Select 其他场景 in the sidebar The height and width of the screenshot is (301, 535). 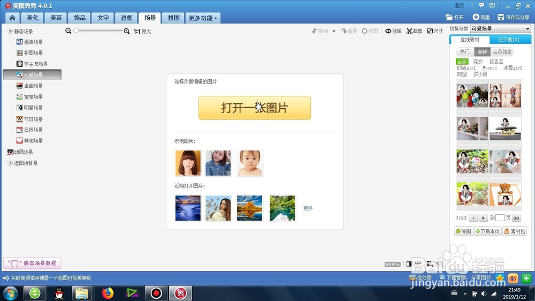pyautogui.click(x=29, y=141)
